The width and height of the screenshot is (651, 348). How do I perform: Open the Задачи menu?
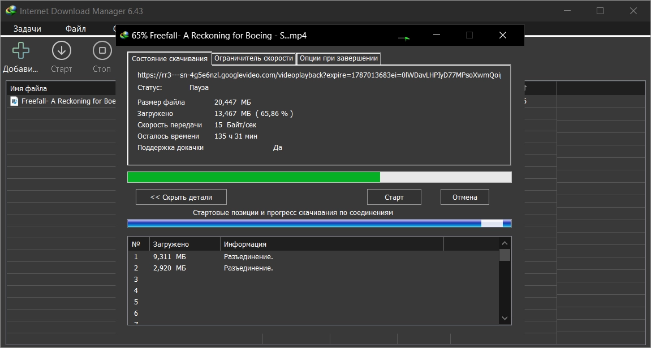tap(27, 29)
